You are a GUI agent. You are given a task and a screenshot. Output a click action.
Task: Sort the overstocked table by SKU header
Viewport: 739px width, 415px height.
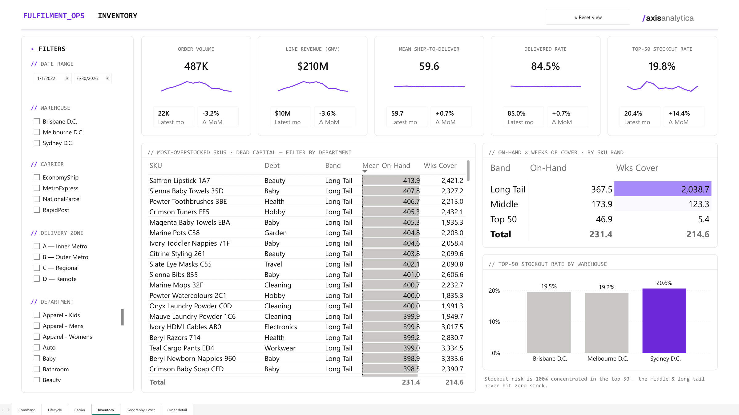tap(156, 166)
